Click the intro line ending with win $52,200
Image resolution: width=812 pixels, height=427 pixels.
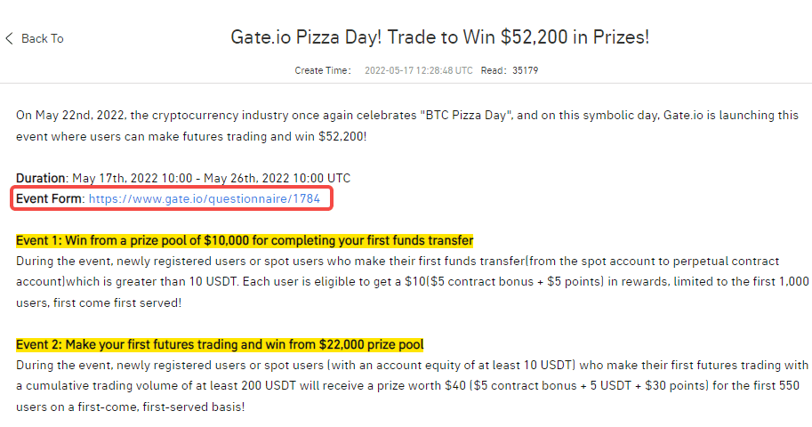pos(191,136)
